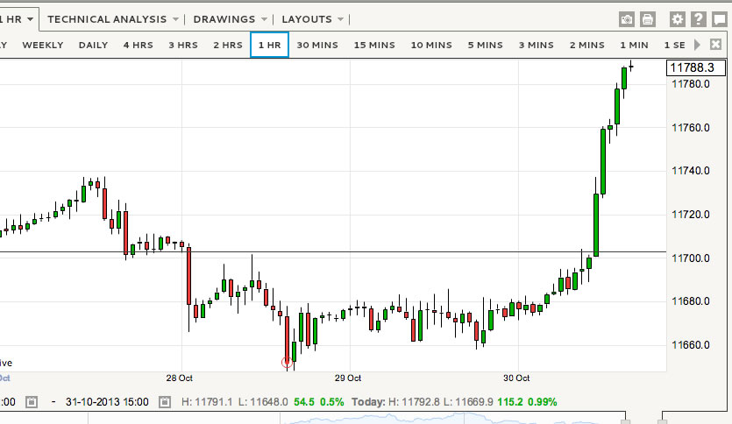This screenshot has width=732, height=424.
Task: Click the current price label 11788.3
Action: point(692,67)
